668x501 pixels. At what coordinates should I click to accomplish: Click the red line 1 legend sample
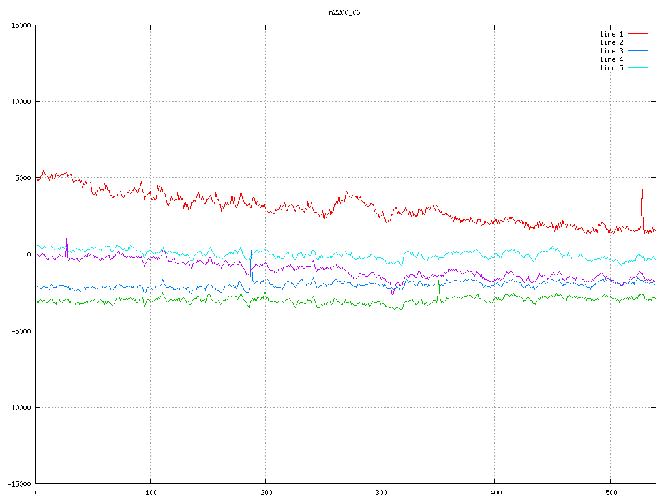(x=638, y=34)
